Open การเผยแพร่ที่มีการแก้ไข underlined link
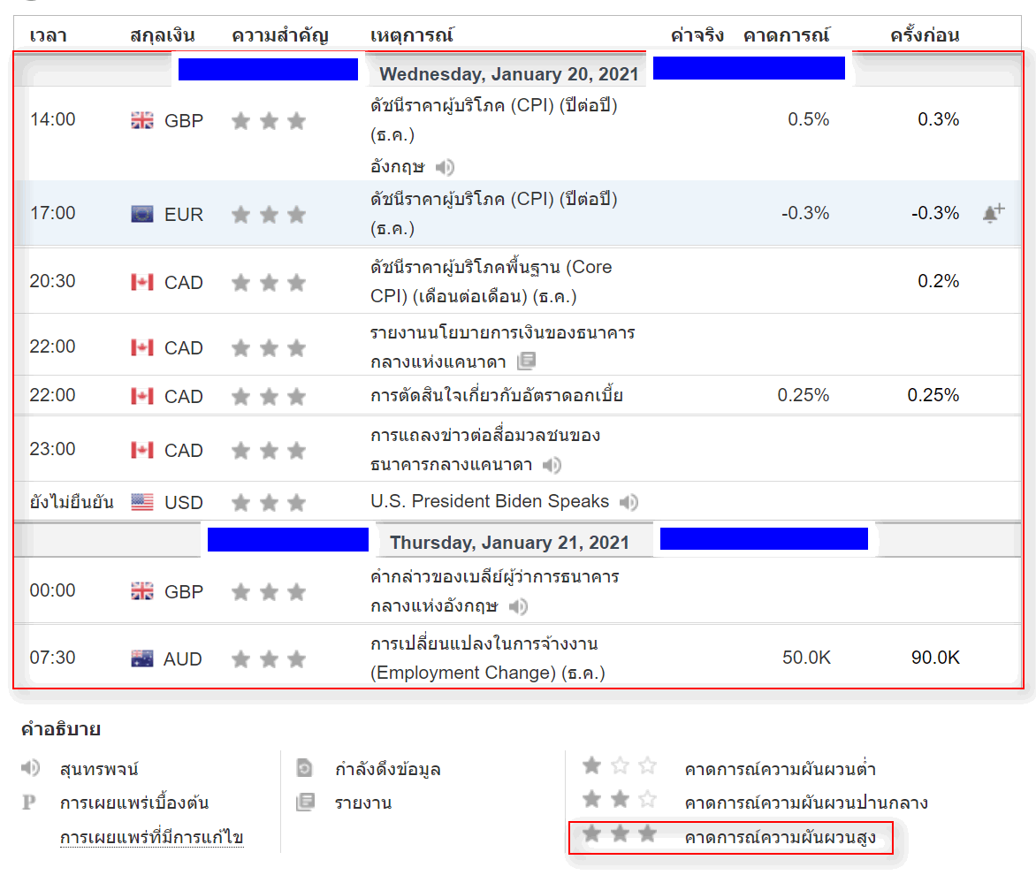This screenshot has width=1036, height=875. click(152, 837)
